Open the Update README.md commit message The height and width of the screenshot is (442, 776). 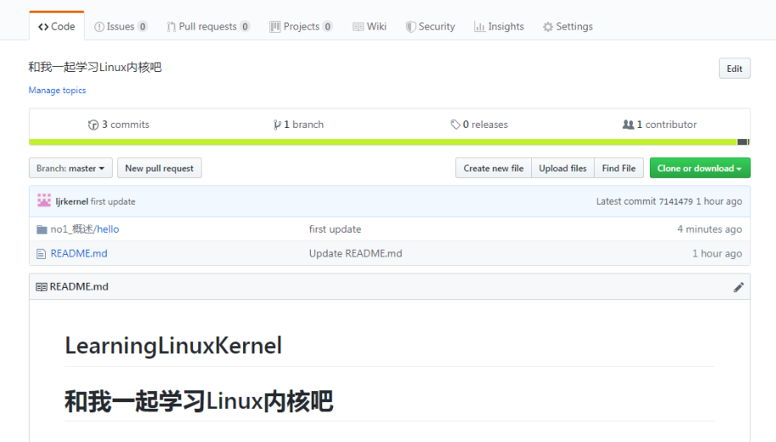tap(355, 253)
